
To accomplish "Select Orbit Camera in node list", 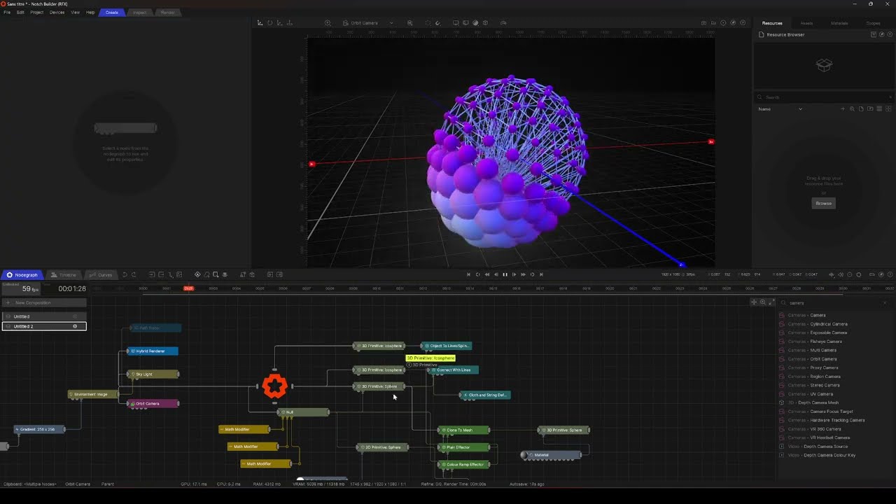I will (812, 359).
